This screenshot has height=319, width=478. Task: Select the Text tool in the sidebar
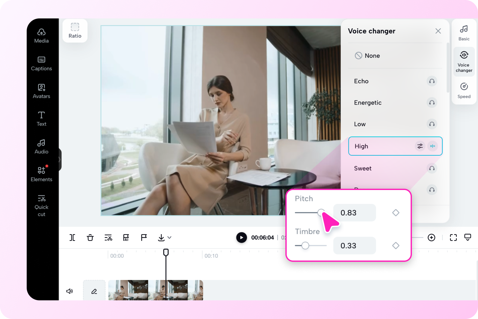(41, 119)
